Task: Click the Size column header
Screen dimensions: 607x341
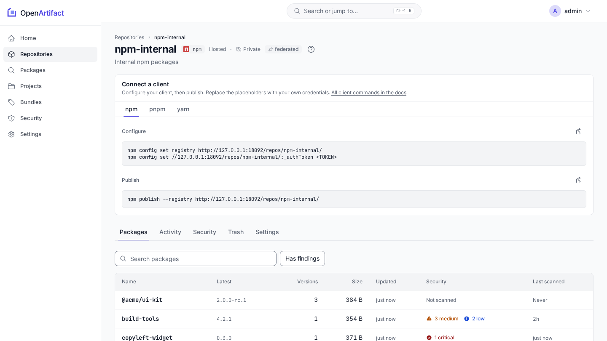Action: click(x=357, y=282)
